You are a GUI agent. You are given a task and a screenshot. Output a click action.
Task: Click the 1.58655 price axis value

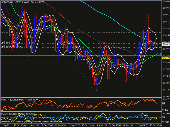pyautogui.click(x=166, y=15)
